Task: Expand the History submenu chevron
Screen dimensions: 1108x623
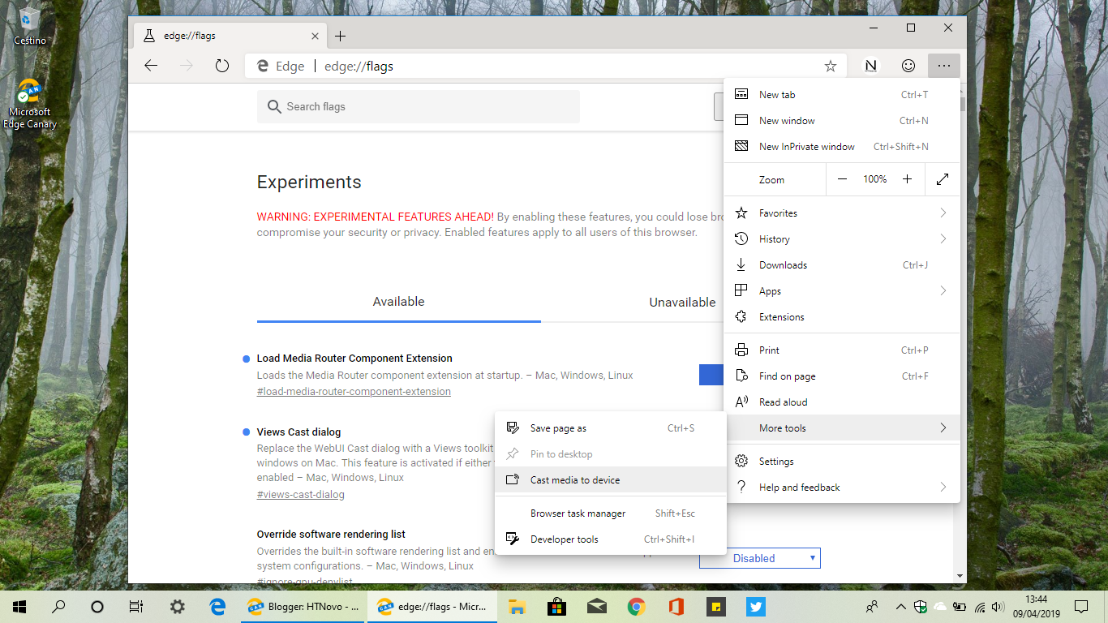Action: point(943,238)
